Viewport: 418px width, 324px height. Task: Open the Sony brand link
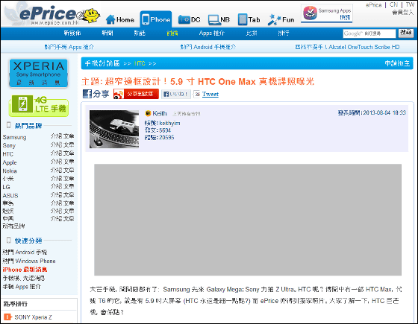click(x=9, y=145)
